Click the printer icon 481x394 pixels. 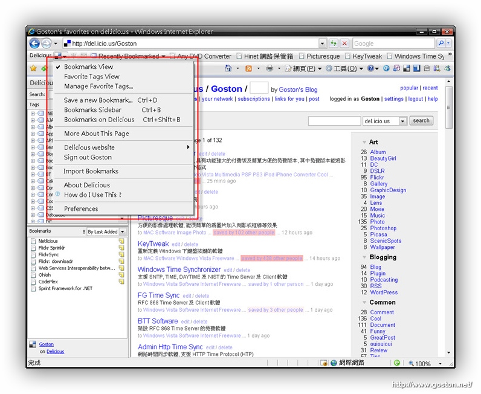coord(270,68)
